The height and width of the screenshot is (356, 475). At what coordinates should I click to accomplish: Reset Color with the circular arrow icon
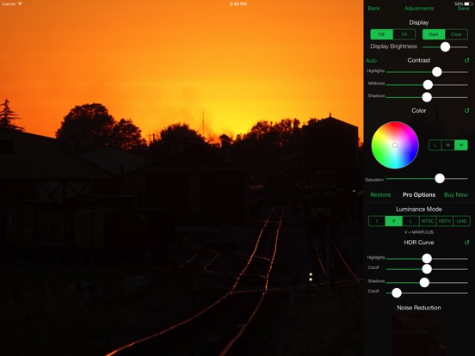tap(466, 110)
